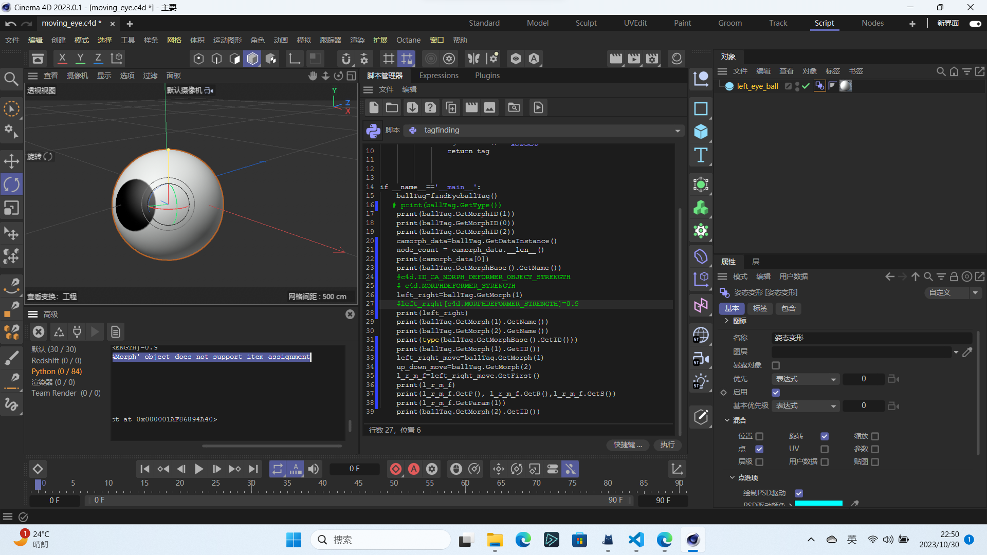Screen dimensions: 987x555
Task: Click the X axis lock icon
Action: pyautogui.click(x=62, y=59)
